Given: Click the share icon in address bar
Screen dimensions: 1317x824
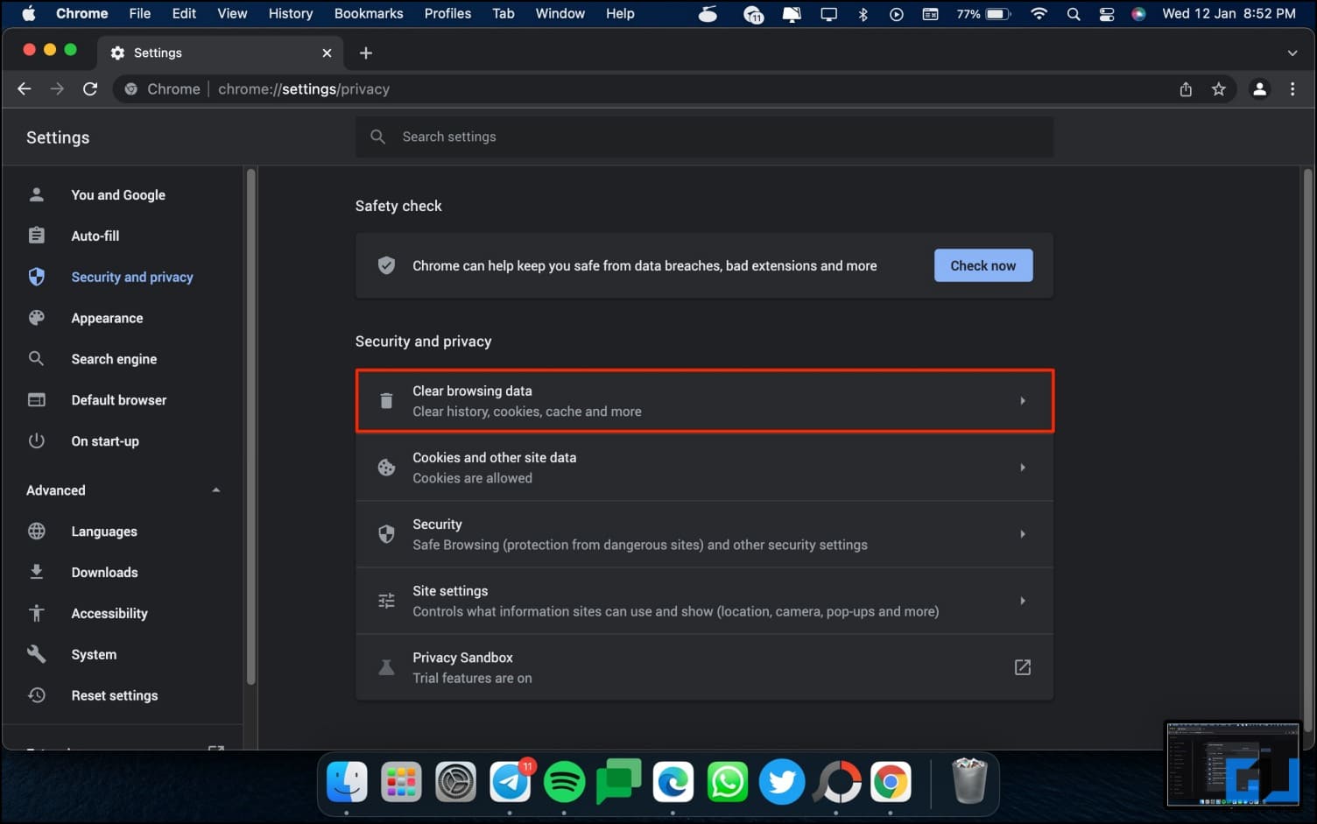Looking at the screenshot, I should [1186, 88].
